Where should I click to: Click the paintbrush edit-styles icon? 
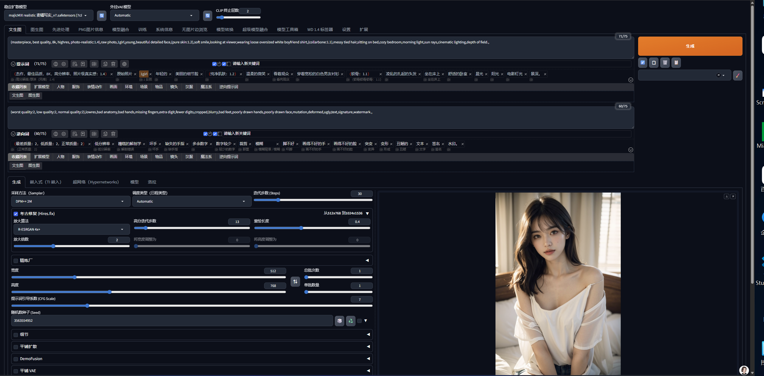(737, 75)
